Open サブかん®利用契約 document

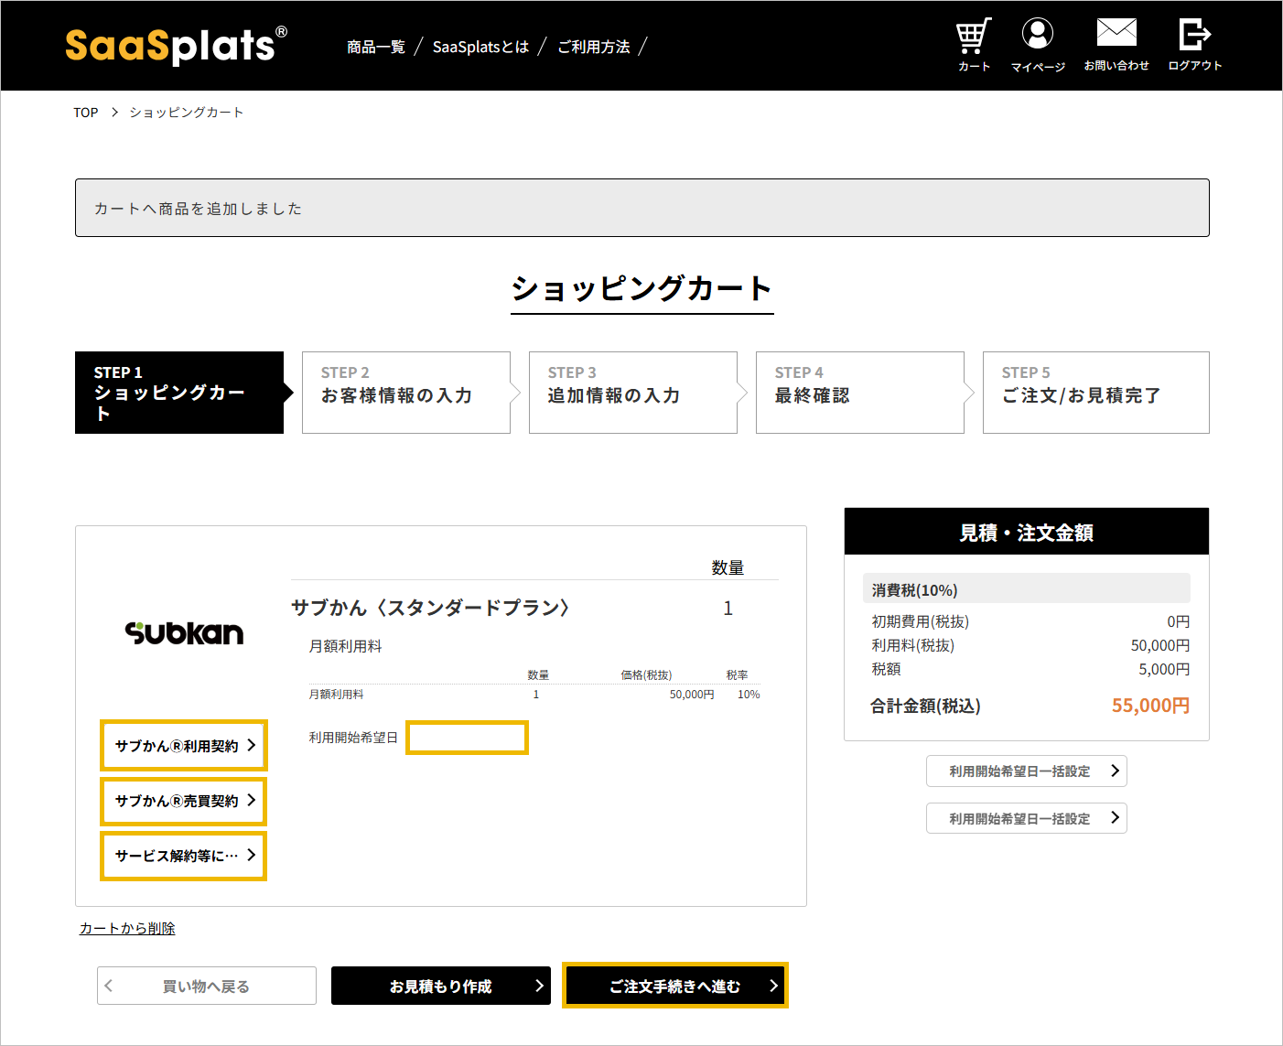[x=184, y=746]
